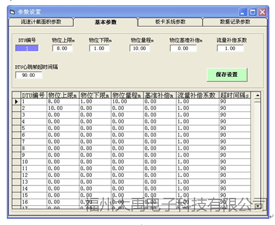Click the 物位下限 cell '1.00' in row 1
The height and width of the screenshot is (225, 275).
click(95, 102)
